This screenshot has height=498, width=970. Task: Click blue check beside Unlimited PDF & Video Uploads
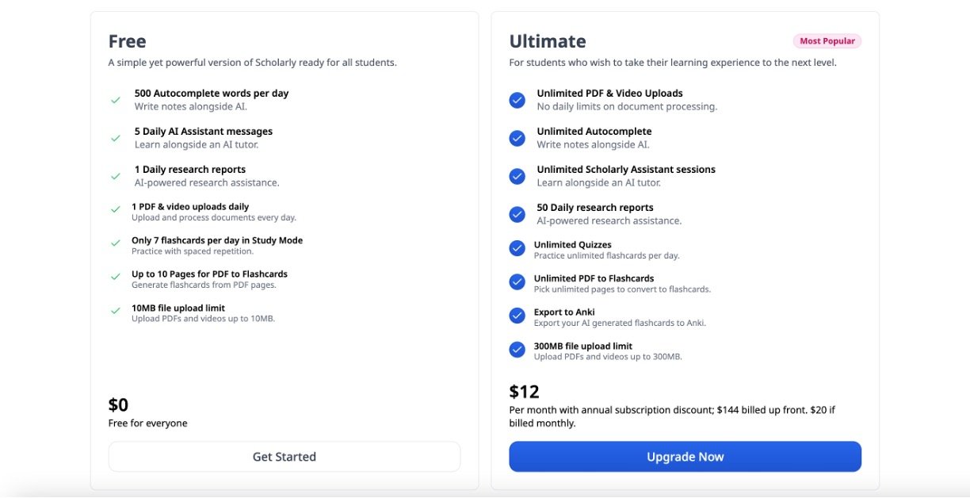(517, 100)
